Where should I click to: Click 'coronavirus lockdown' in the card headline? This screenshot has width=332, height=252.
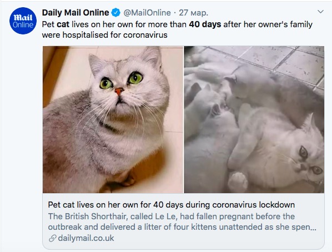point(253,205)
